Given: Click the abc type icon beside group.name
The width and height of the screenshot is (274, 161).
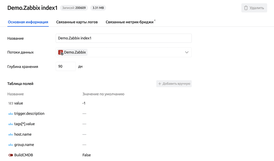Looking at the screenshot, I should click(11, 145).
